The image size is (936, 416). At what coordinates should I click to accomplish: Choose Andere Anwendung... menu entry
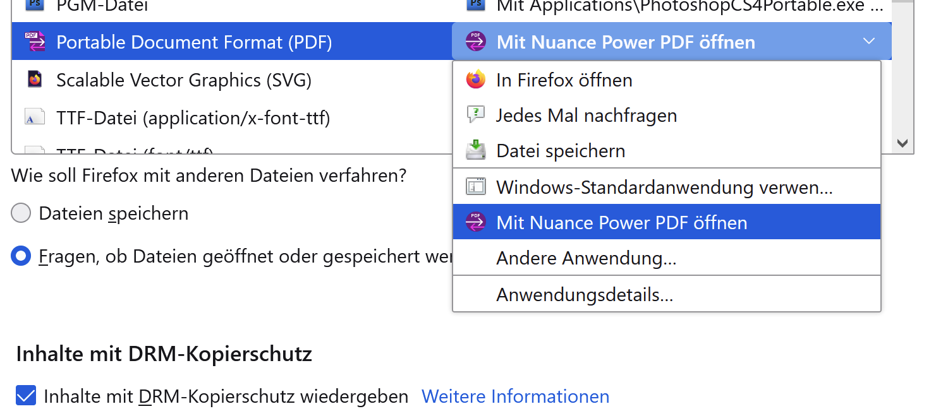(x=586, y=258)
